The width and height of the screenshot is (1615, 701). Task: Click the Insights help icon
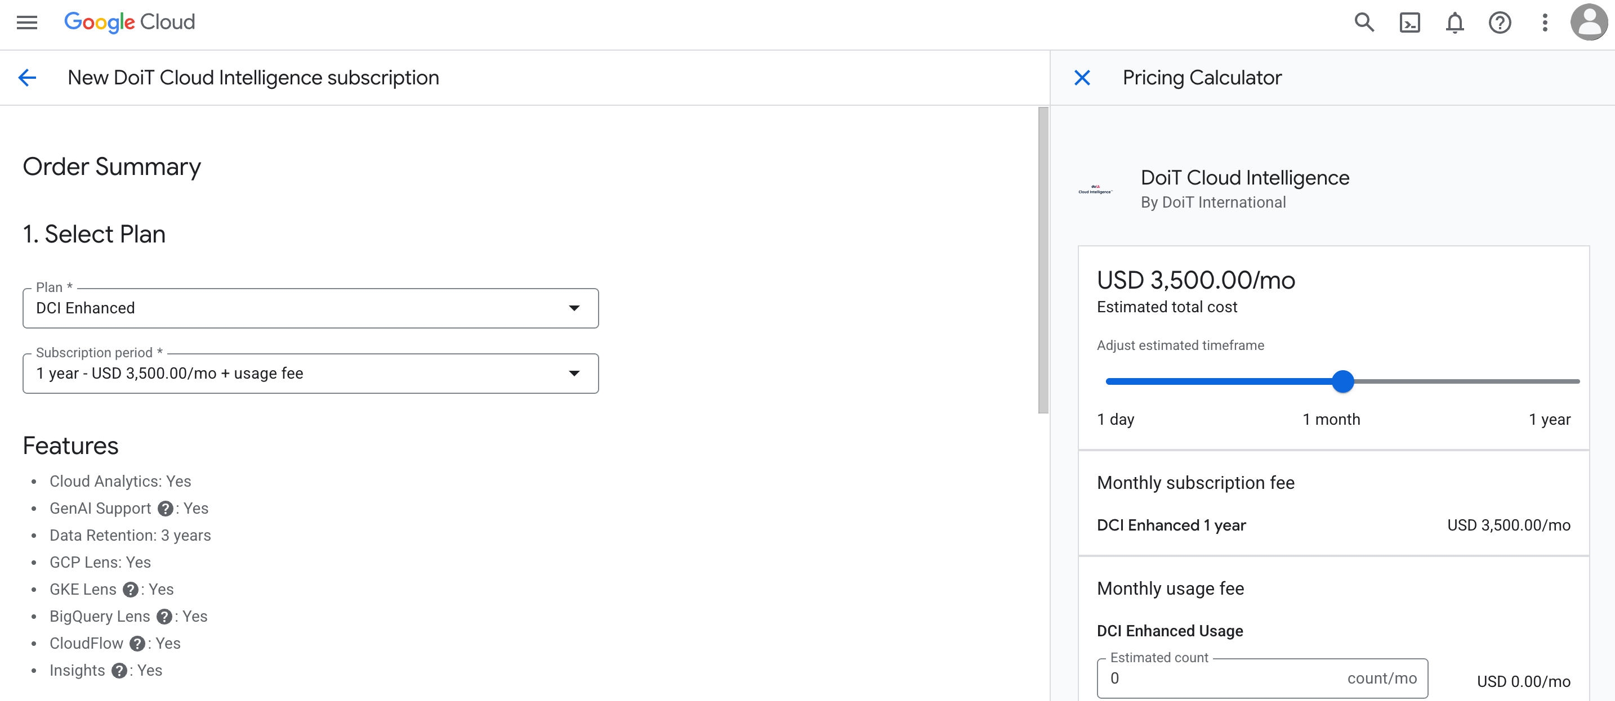119,670
